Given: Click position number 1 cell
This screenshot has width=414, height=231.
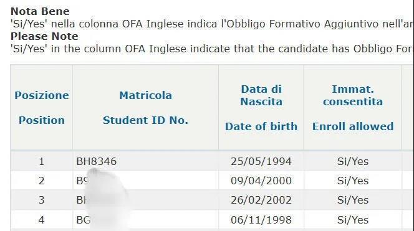Looking at the screenshot, I should [41, 161].
